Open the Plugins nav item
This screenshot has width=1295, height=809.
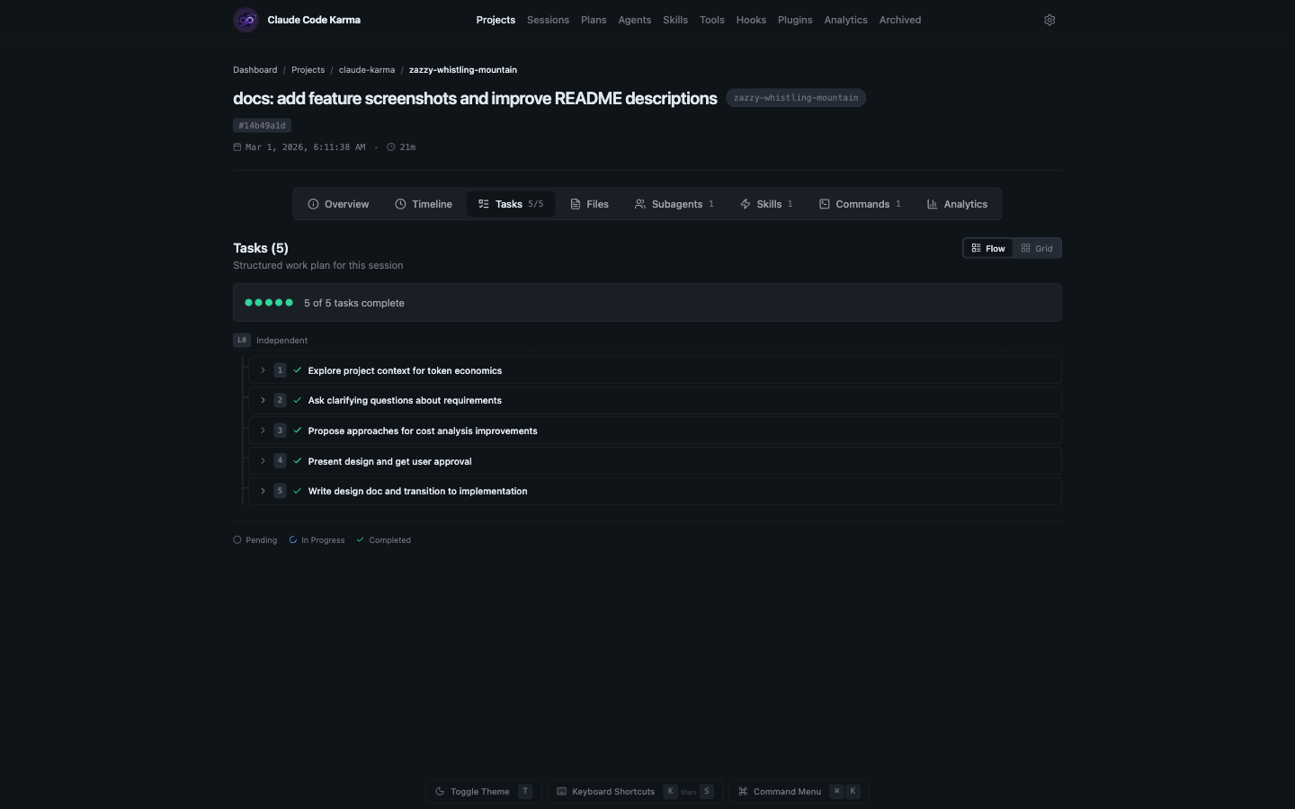pos(795,20)
